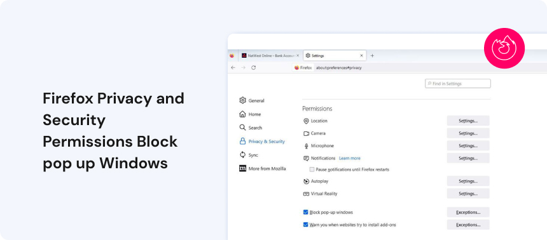The image size is (547, 240).
Task: Click the Home house icon
Action: [242, 114]
